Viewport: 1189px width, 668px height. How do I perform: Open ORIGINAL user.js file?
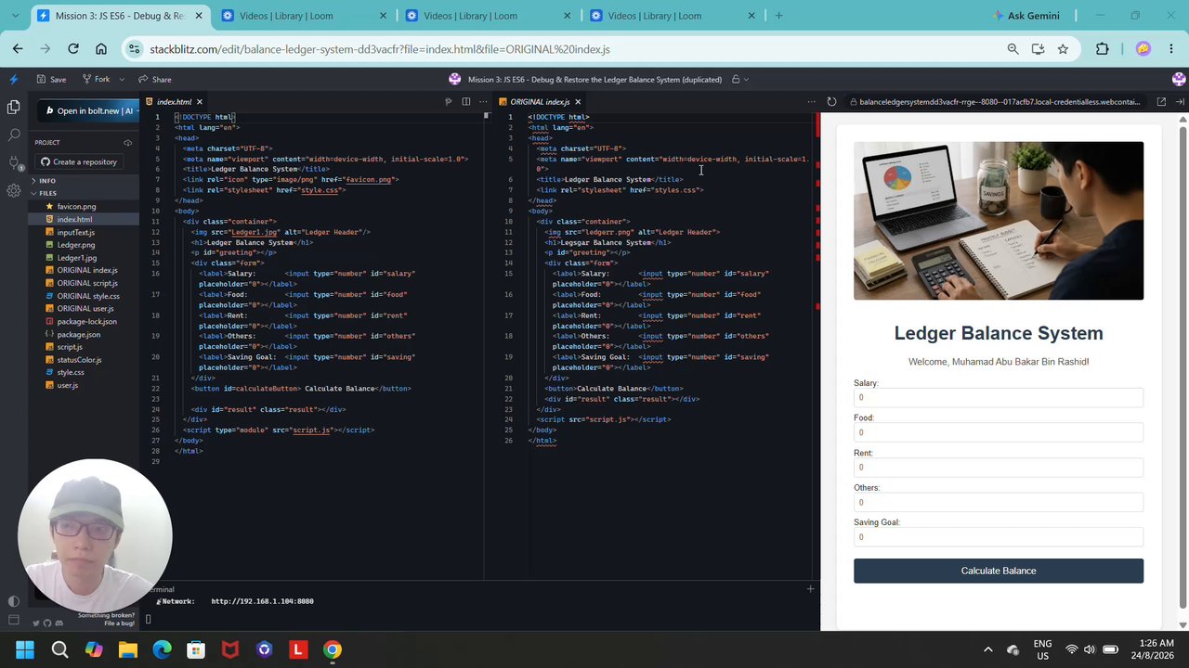[x=85, y=309]
